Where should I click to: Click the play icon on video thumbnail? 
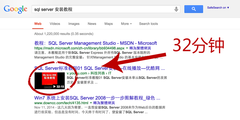click(55, 87)
